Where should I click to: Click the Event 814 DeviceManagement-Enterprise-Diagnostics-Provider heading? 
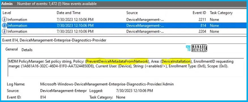pos(54,41)
